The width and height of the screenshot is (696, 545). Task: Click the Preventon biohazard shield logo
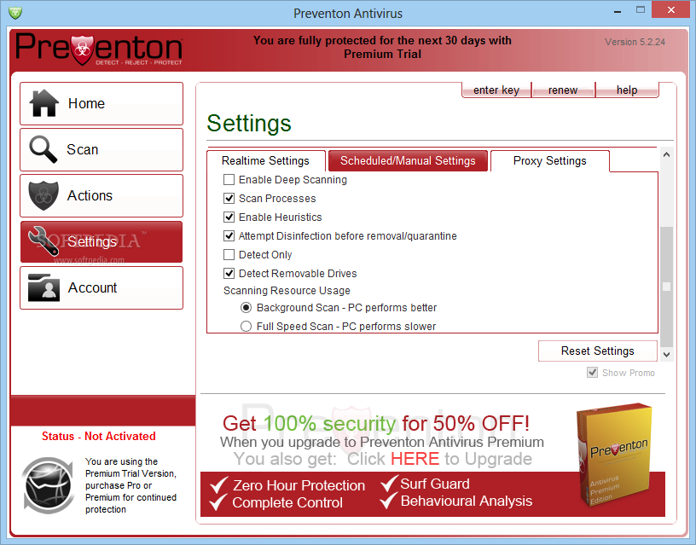click(x=82, y=49)
